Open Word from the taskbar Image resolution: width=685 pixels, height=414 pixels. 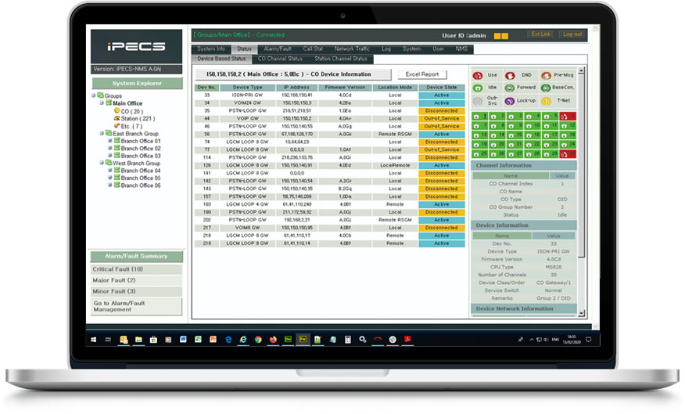click(x=183, y=339)
